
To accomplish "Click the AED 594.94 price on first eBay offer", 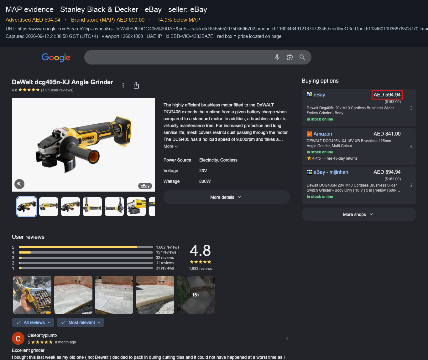I will click(387, 95).
